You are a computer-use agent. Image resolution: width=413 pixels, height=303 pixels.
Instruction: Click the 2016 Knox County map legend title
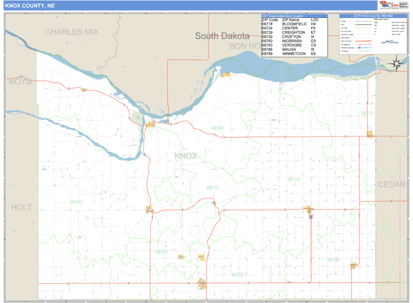[372, 15]
